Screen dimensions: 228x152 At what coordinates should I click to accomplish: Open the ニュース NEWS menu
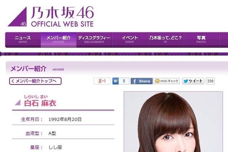pyautogui.click(x=23, y=40)
